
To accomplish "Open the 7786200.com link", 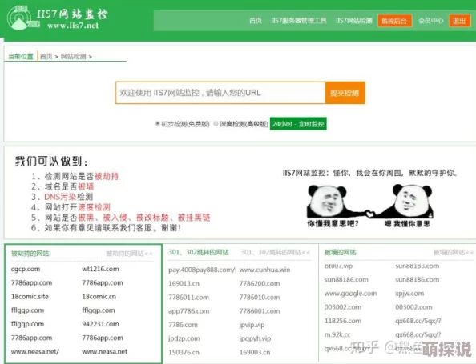I will [260, 283].
